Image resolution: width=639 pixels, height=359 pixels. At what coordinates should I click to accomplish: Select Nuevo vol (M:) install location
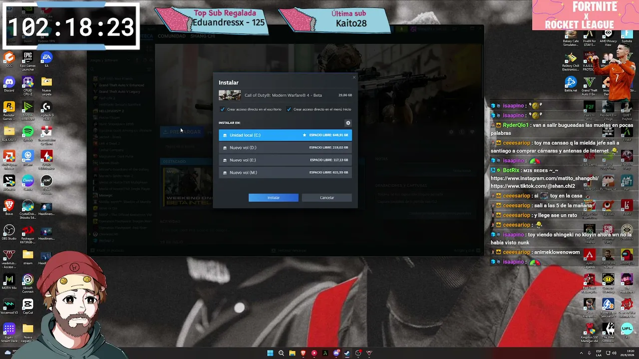pos(285,173)
